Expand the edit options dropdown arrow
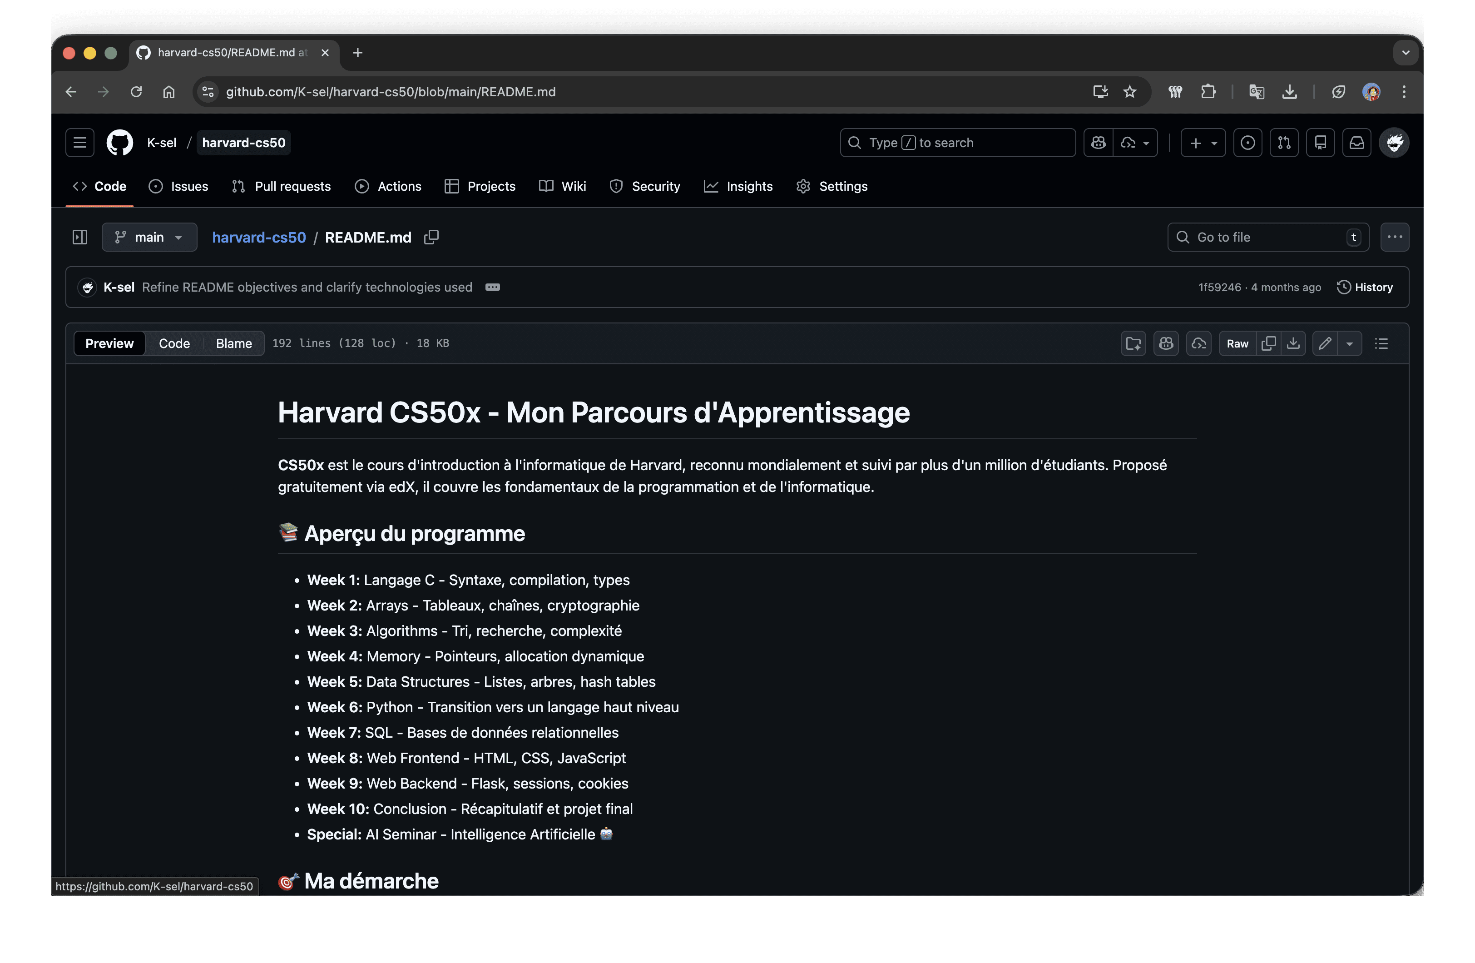1475x963 pixels. click(1349, 343)
